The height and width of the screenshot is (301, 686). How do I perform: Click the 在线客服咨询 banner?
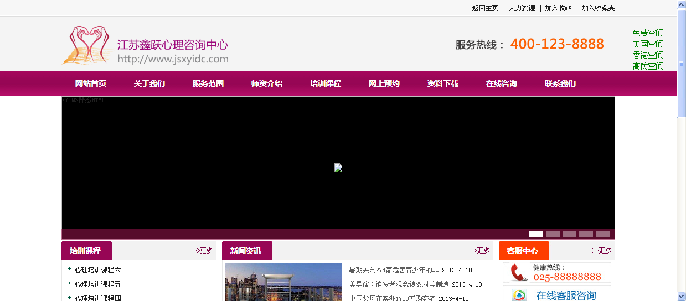[557, 293]
